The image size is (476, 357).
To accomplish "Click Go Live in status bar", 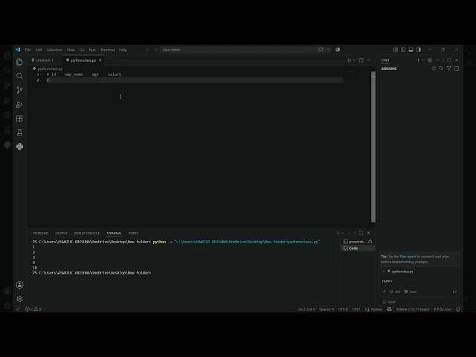I will tap(443, 309).
